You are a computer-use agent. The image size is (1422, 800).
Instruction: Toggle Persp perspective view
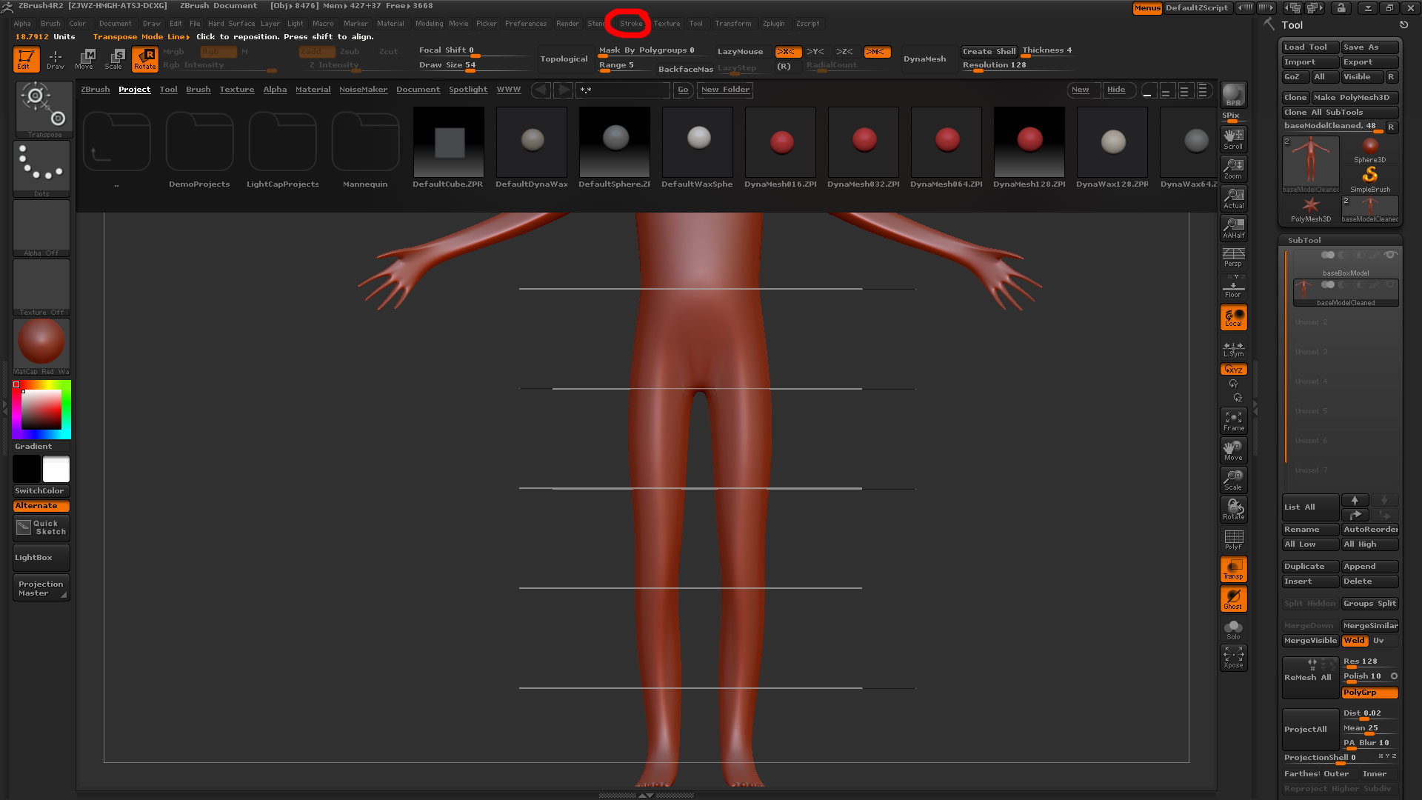pos(1233,258)
